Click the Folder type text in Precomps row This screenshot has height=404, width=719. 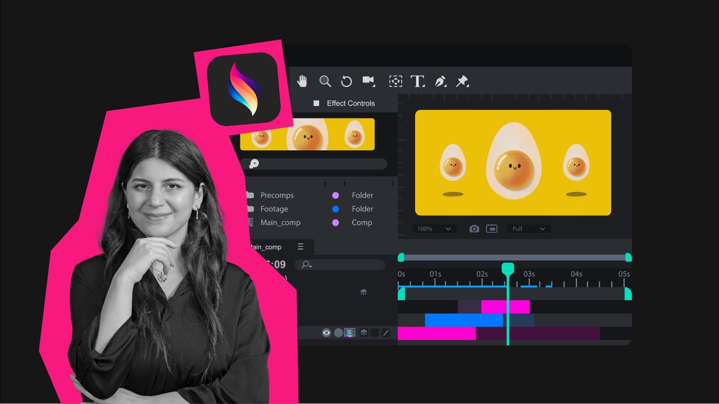point(362,195)
